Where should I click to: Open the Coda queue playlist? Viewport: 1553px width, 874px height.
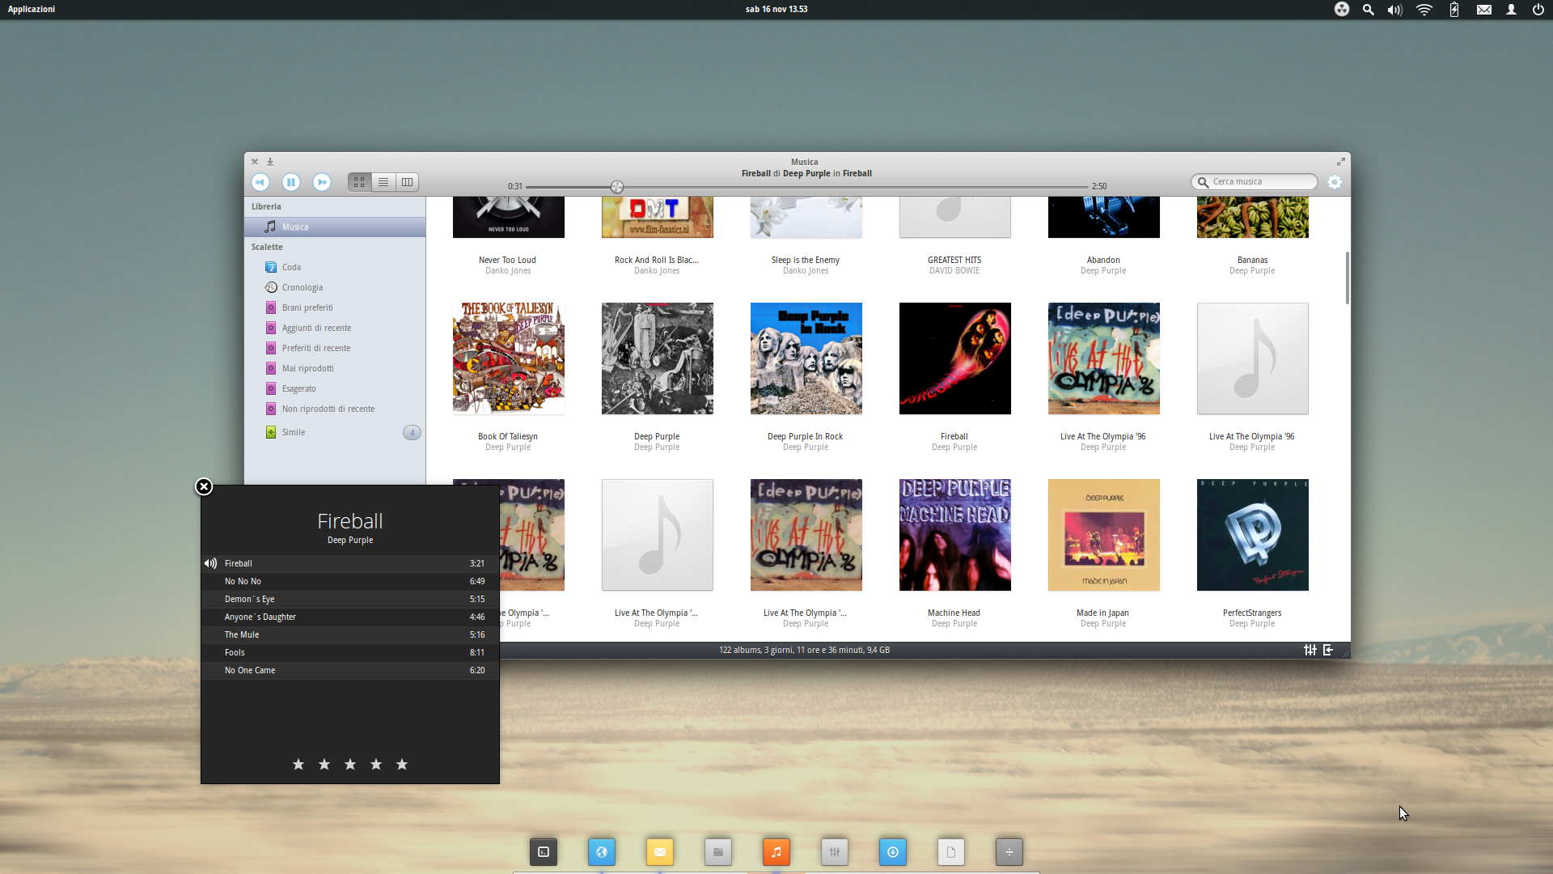coord(335,267)
